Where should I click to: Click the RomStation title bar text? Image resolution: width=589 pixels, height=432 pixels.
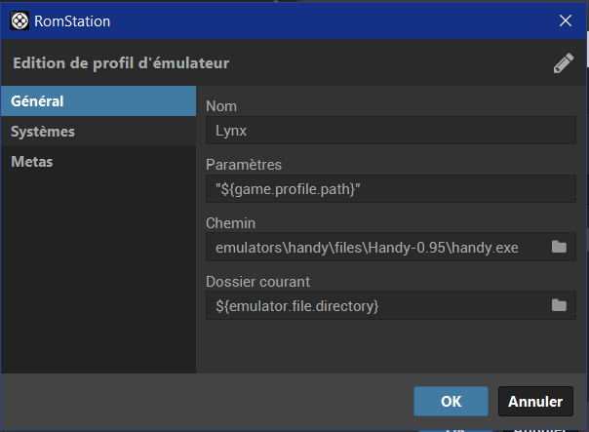tap(72, 21)
